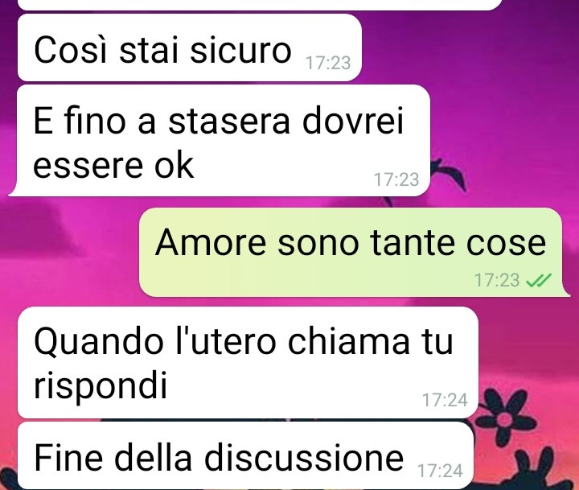This screenshot has height=490, width=579.
Task: Tap the partially visible bubble at the top
Action: click(x=260, y=5)
